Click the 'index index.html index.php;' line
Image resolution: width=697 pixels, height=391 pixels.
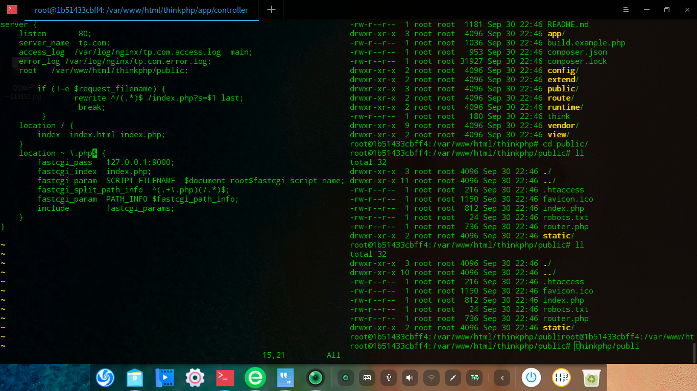pyautogui.click(x=101, y=135)
